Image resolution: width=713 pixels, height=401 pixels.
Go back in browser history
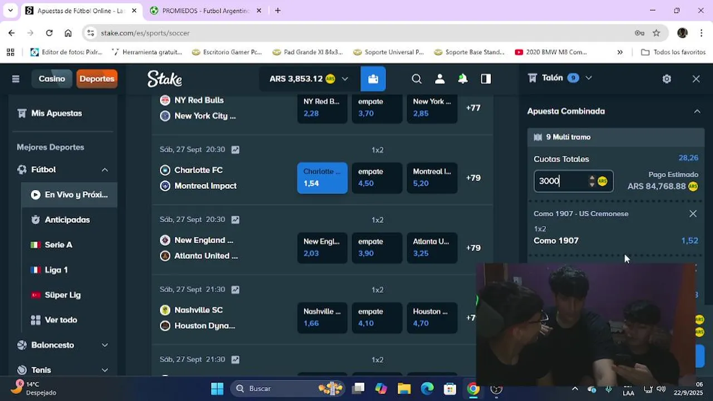click(11, 33)
